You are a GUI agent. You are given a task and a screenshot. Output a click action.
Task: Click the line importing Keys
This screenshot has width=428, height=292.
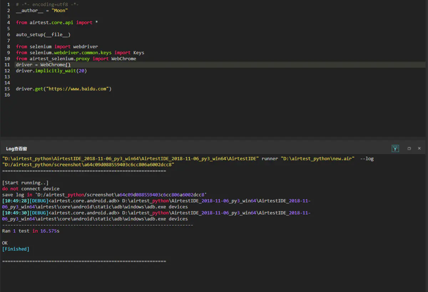coord(80,53)
